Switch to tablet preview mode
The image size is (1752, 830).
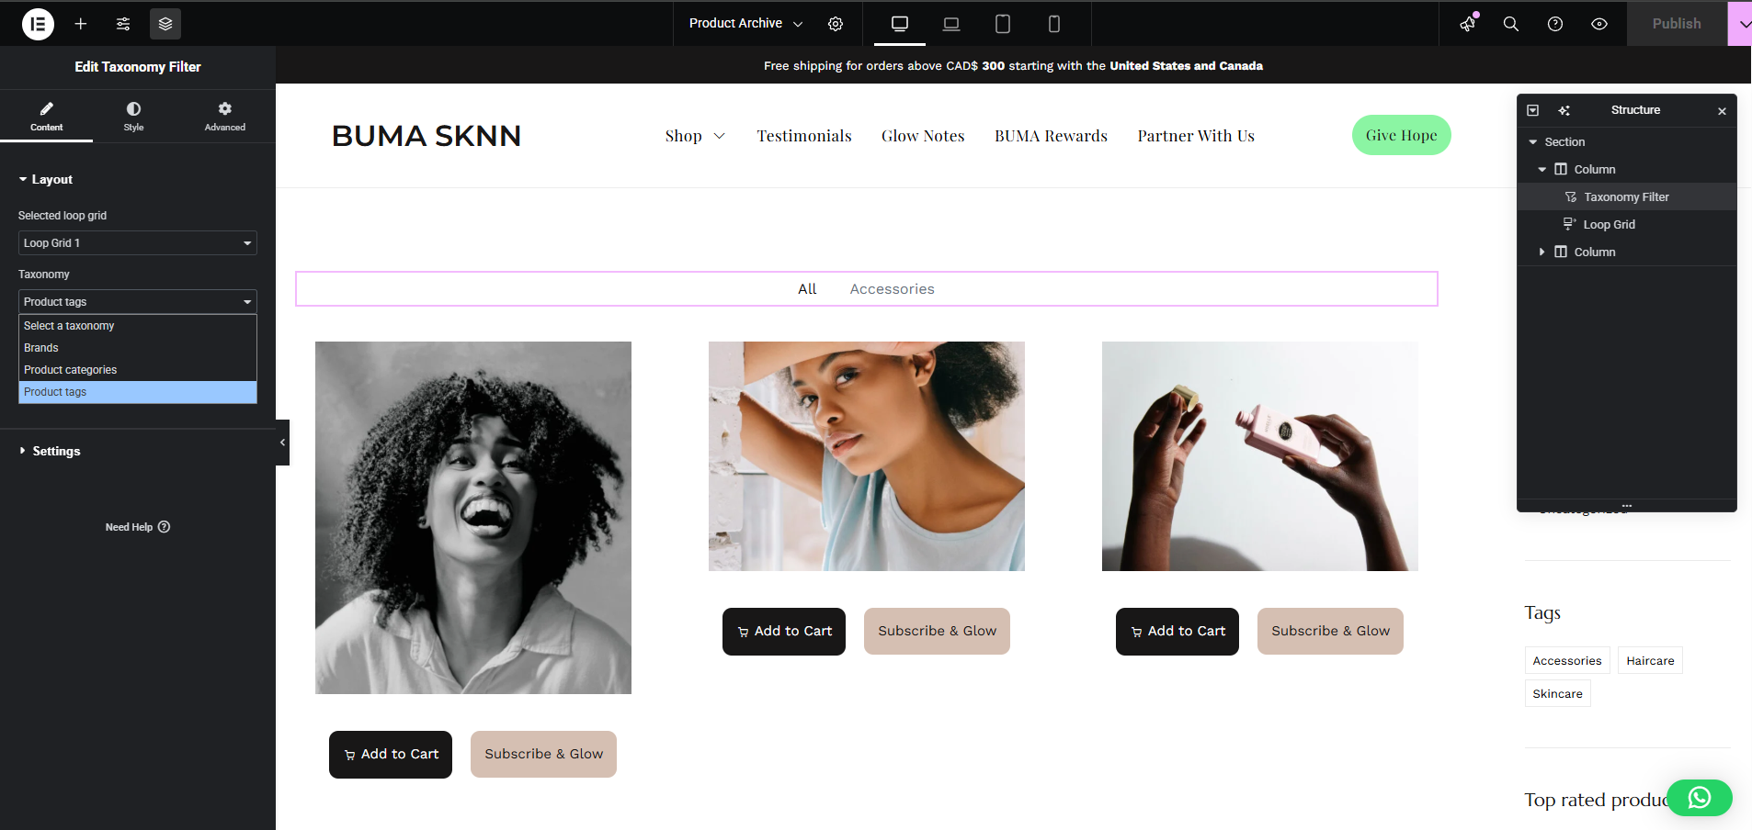pos(1003,24)
